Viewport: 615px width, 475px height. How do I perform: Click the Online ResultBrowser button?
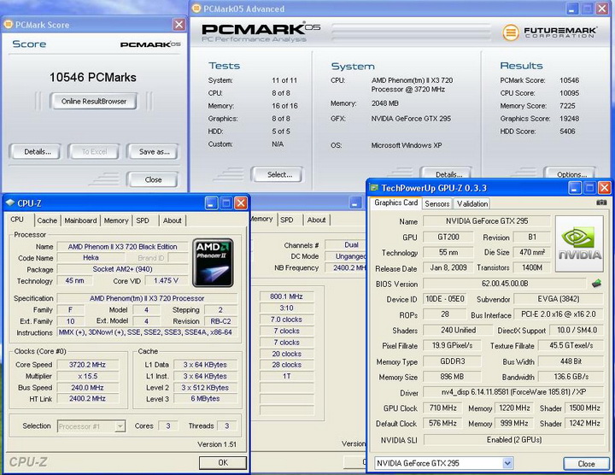pos(94,101)
